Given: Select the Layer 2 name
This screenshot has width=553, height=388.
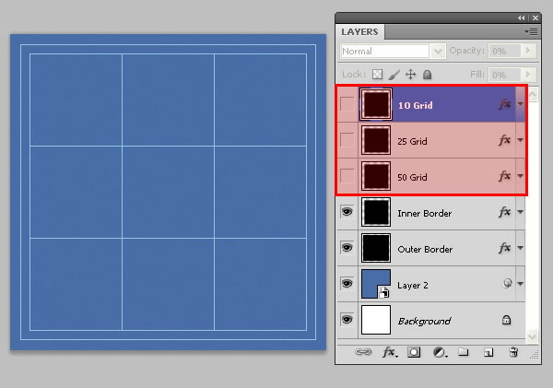Looking at the screenshot, I should (413, 286).
